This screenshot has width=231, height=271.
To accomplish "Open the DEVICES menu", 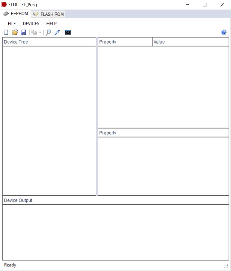I will point(31,24).
